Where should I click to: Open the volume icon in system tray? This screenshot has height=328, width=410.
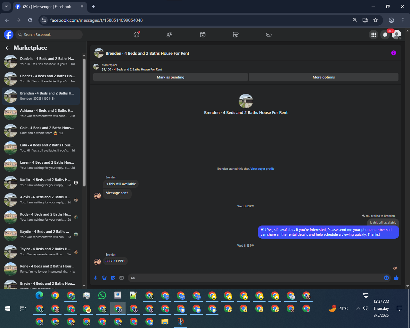click(366, 308)
